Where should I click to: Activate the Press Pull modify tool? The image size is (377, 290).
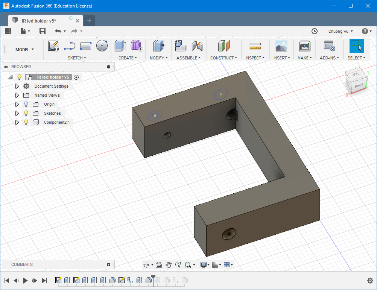[x=158, y=46]
